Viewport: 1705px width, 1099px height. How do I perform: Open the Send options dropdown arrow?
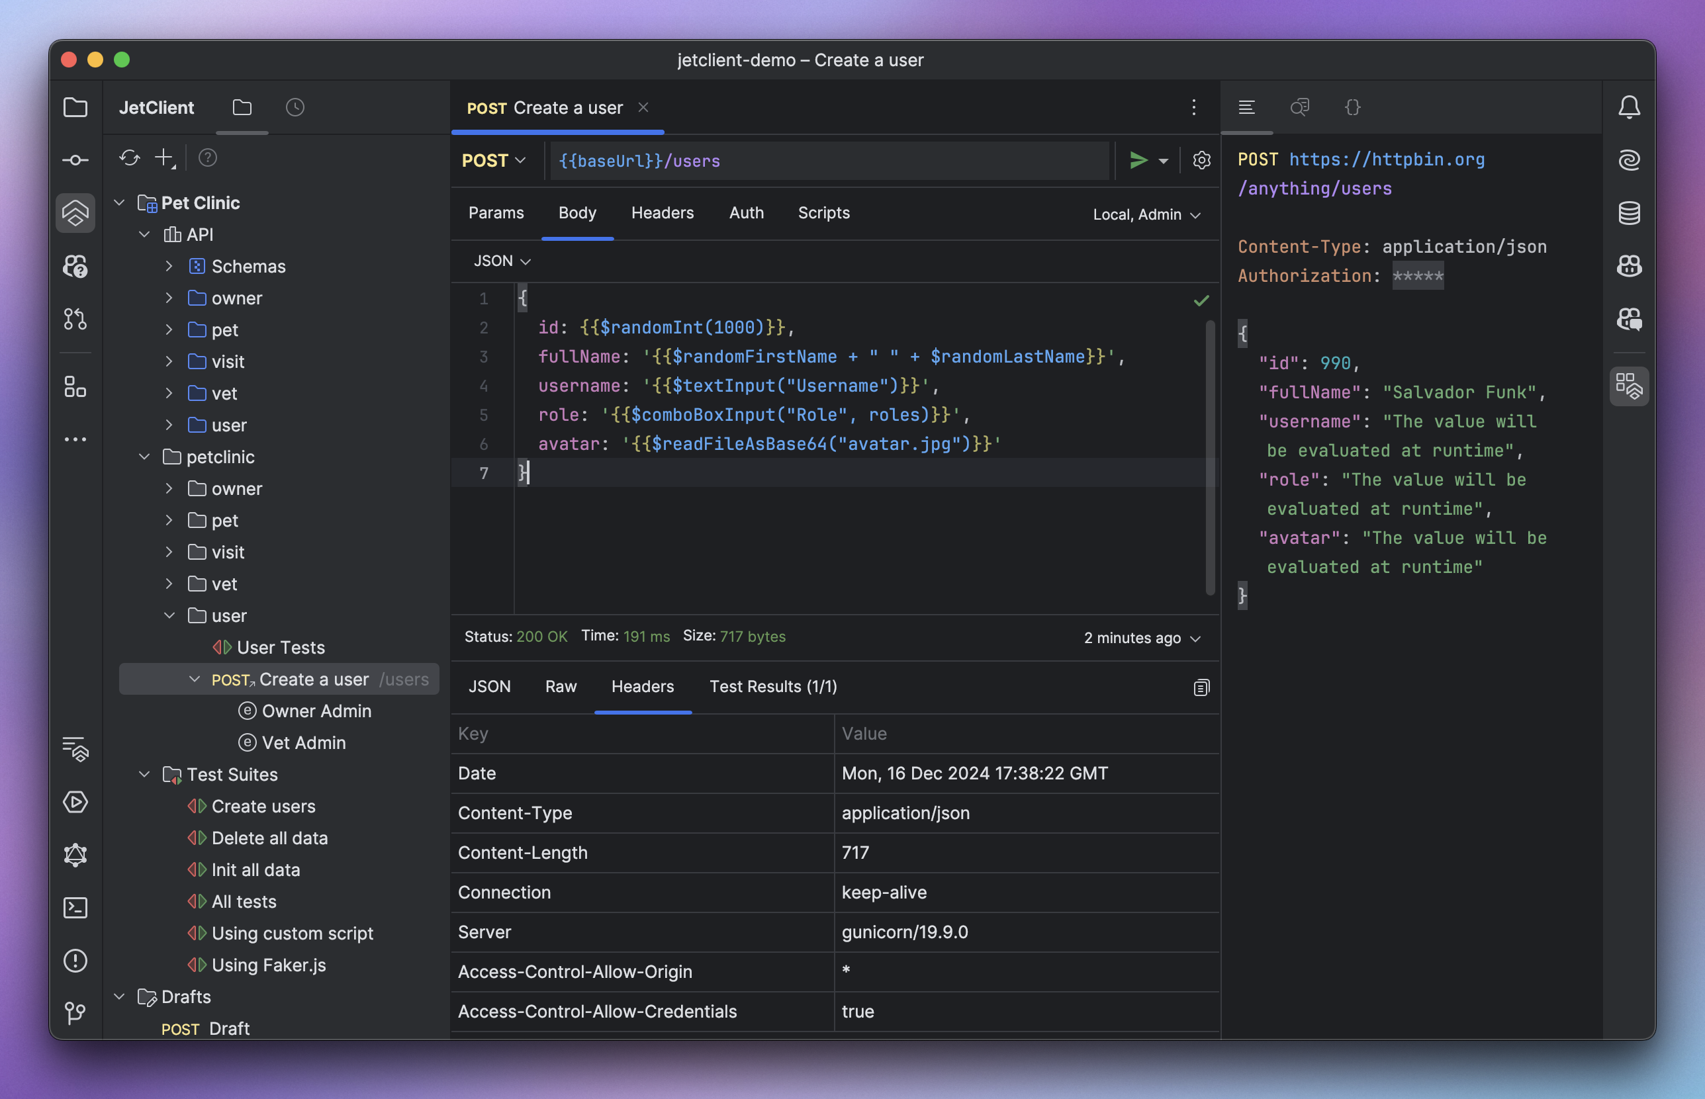pos(1164,161)
